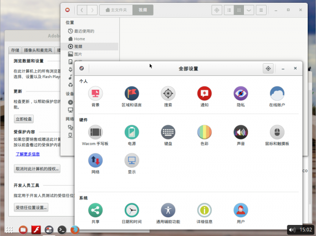The height and width of the screenshot is (236, 316).
Task: Open file manager view options dropdown
Action: coord(249,10)
